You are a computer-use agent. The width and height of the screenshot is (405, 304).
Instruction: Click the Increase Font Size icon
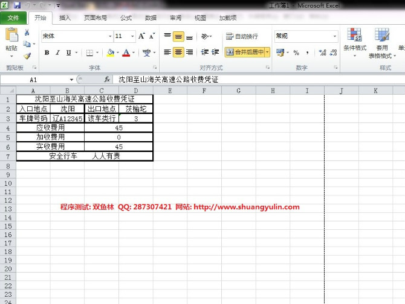(141, 36)
